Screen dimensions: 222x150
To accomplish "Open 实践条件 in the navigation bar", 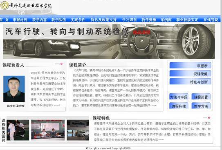I will 78,20.
